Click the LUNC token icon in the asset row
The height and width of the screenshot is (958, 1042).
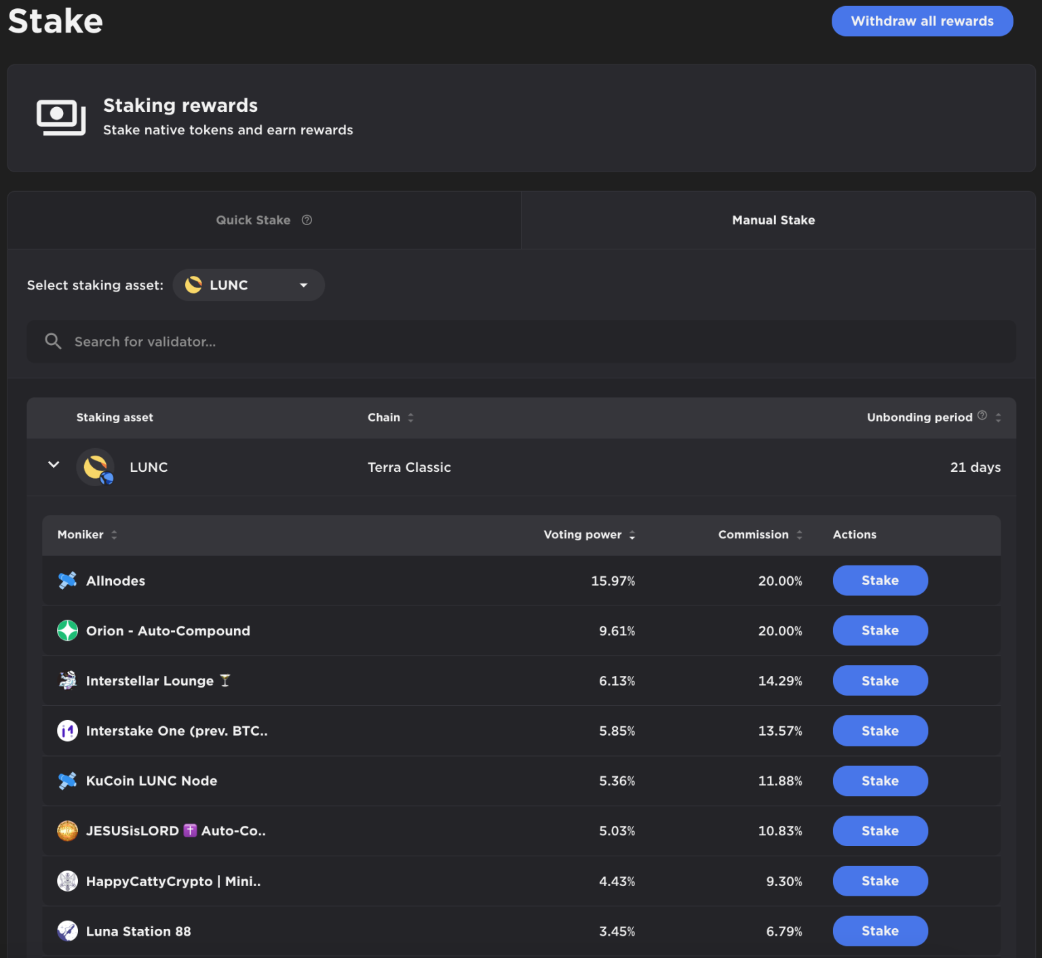click(96, 467)
